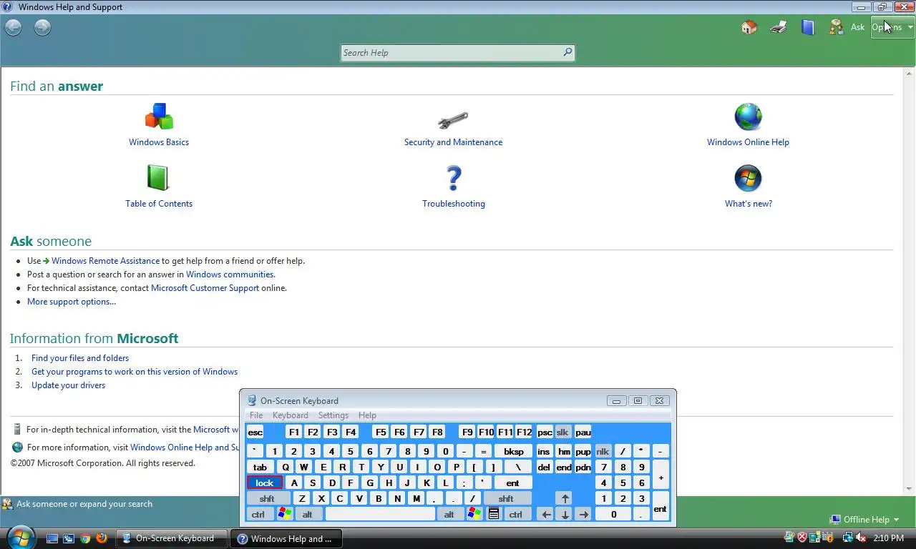The height and width of the screenshot is (549, 916).
Task: Click application menu key on On-Screen Keyboard
Action: click(x=493, y=514)
